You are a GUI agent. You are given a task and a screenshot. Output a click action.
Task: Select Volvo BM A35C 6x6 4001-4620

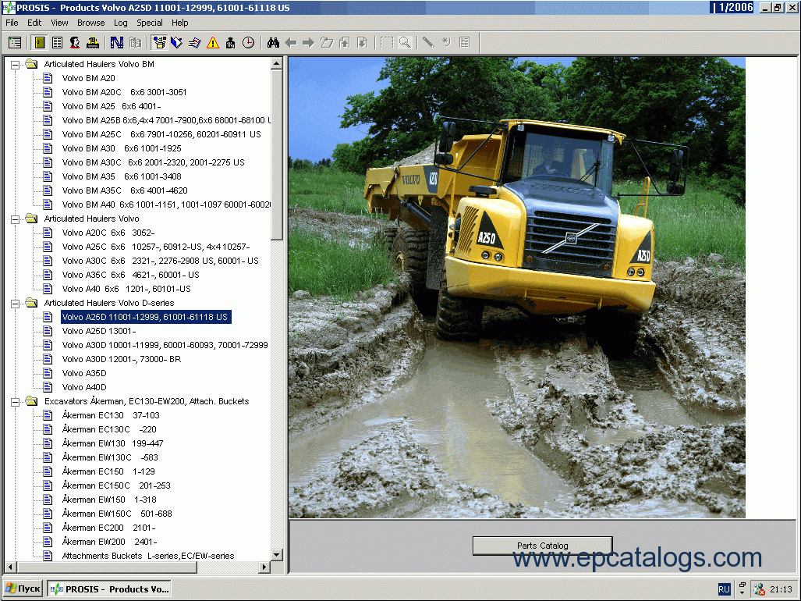(x=125, y=190)
